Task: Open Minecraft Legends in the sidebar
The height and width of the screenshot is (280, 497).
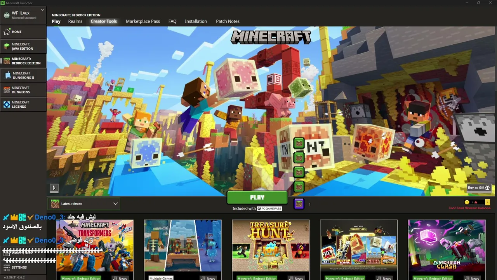Action: point(23,105)
